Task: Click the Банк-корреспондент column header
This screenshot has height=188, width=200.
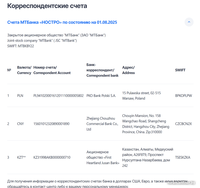Action: (x=102, y=70)
